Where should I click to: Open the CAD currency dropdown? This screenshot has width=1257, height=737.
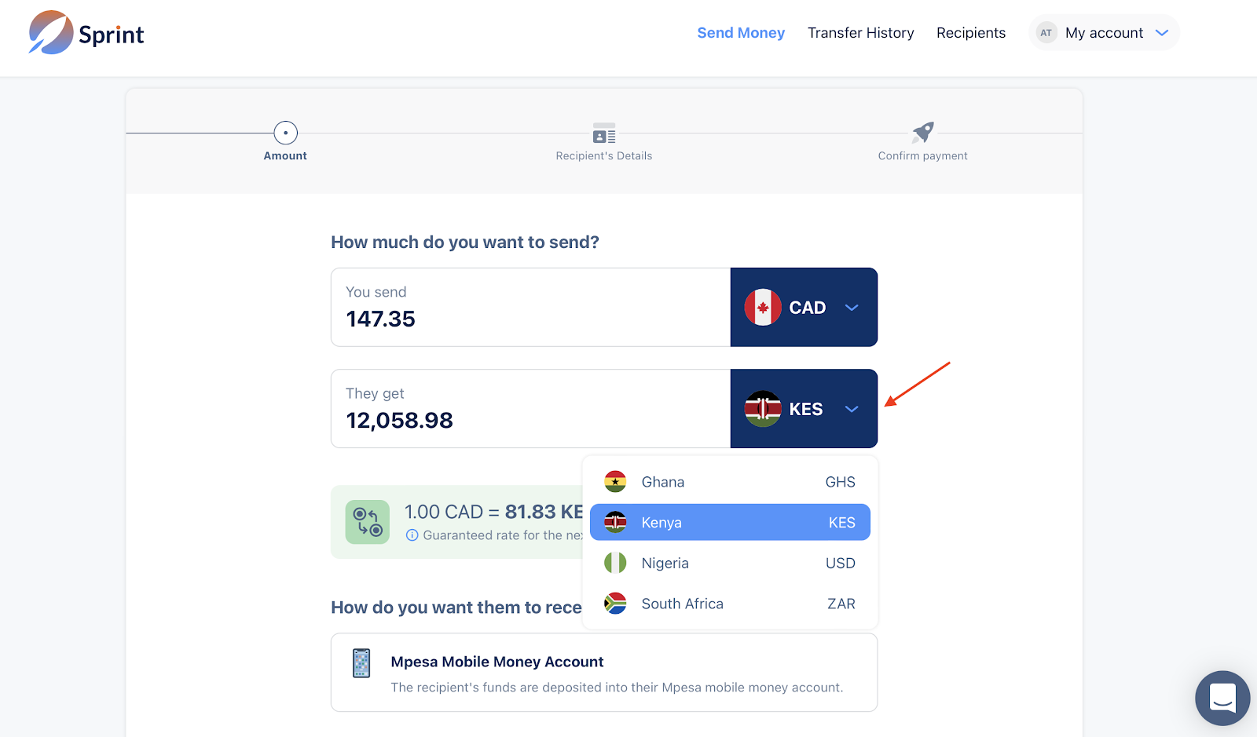(804, 308)
